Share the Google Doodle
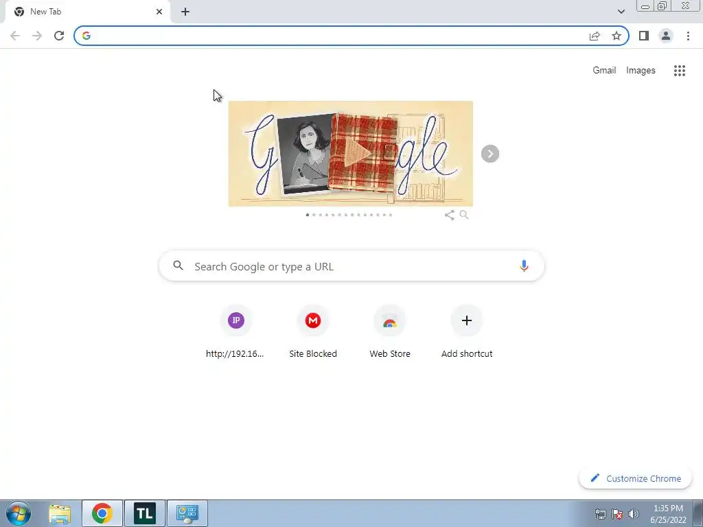The width and height of the screenshot is (703, 527). point(449,215)
